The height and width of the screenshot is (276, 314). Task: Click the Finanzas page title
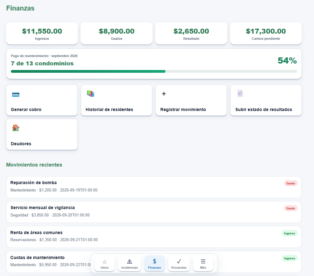coord(20,8)
